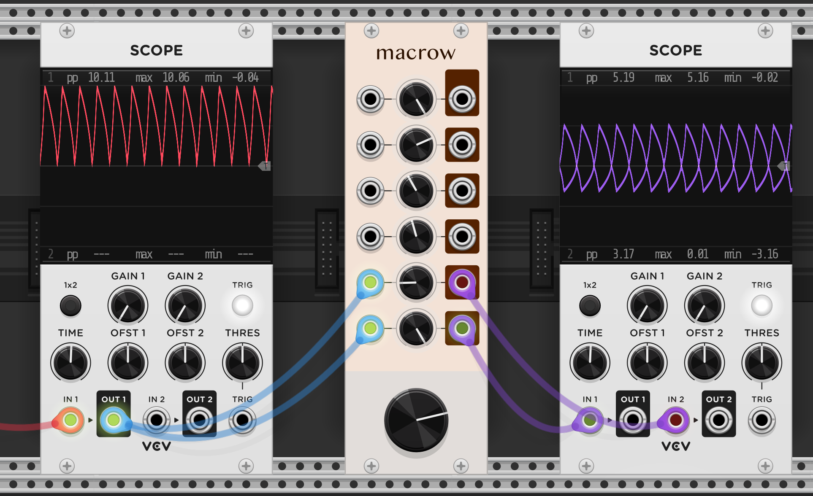This screenshot has height=496, width=813.
Task: Toggle the TRIG light button on left Scope
Action: (x=242, y=305)
